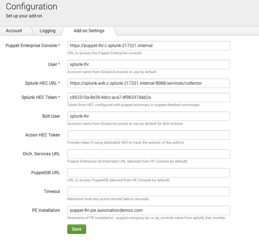This screenshot has height=252, width=259.
Task: Click 'Puppet Enterprise Orchestrator URL' help text
Action: 127,161
